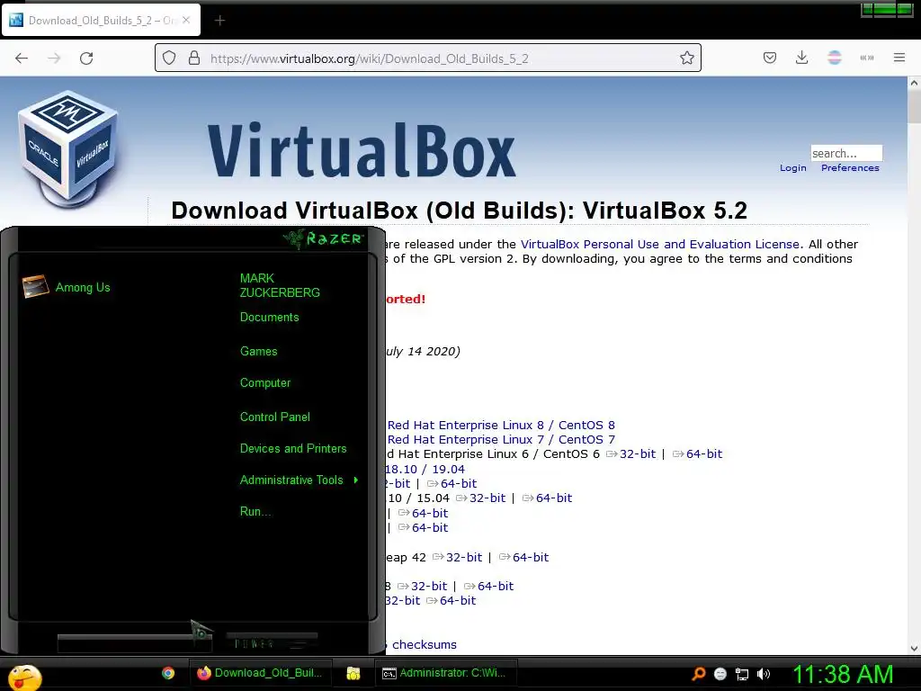Screen dimensions: 921x691
Task: Open MARK ZUCKERBERG user folder
Action: click(280, 285)
